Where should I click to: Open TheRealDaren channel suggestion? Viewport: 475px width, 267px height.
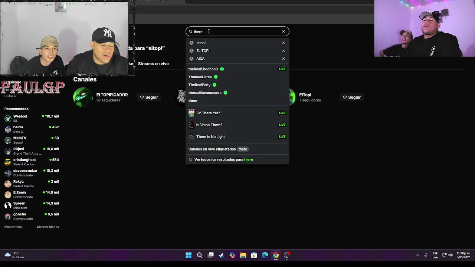click(237, 77)
